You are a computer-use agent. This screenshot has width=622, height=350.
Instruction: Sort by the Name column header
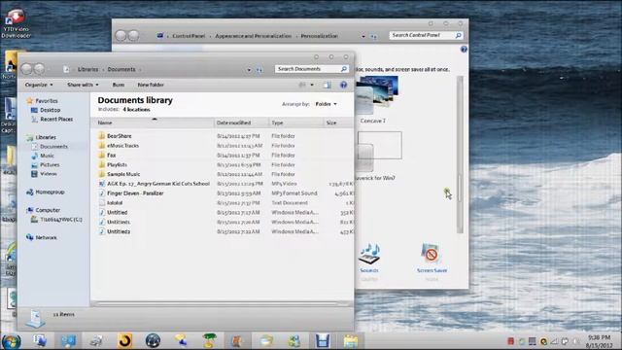(x=154, y=122)
